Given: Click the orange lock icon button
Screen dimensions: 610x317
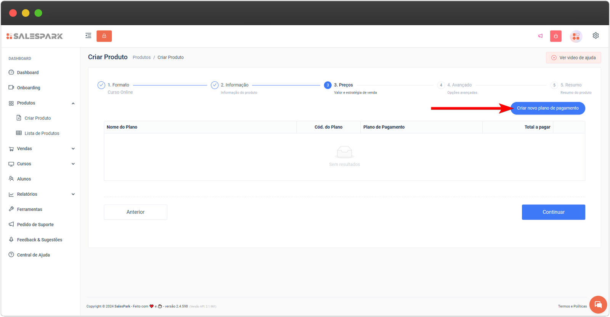Looking at the screenshot, I should (104, 36).
